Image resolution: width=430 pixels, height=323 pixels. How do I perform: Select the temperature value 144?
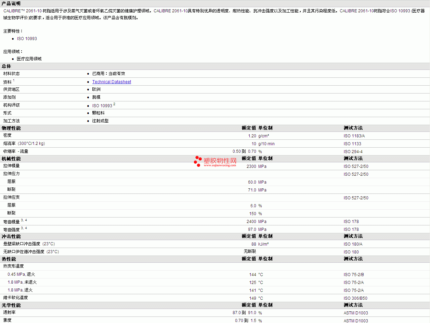coord(253,275)
